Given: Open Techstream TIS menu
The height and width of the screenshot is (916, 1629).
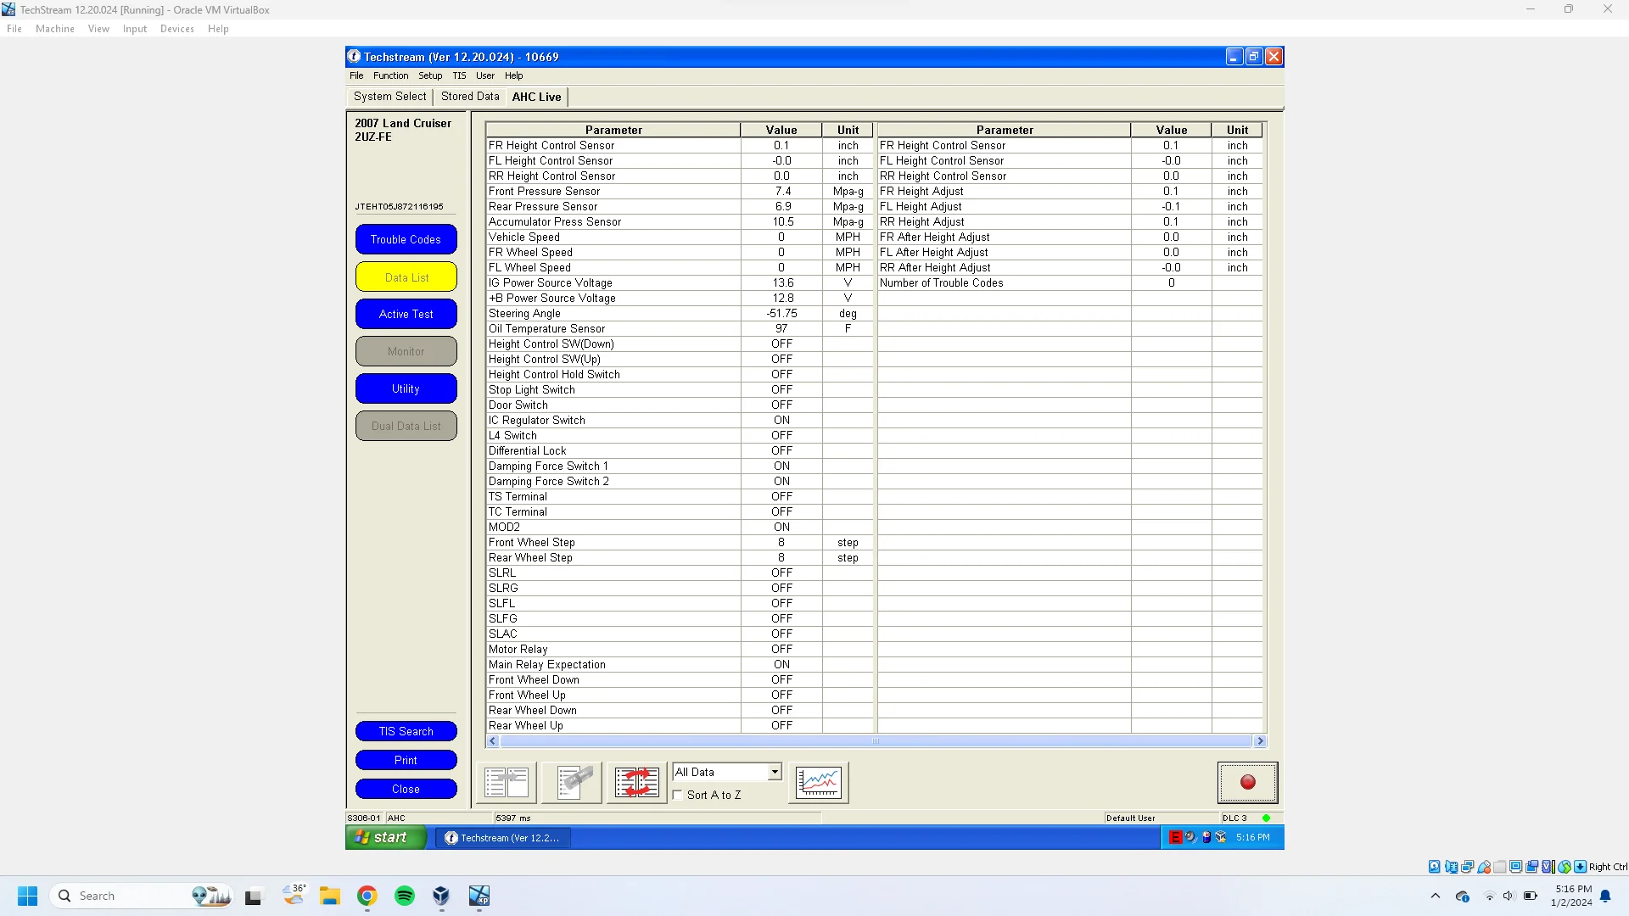Looking at the screenshot, I should click(x=459, y=75).
